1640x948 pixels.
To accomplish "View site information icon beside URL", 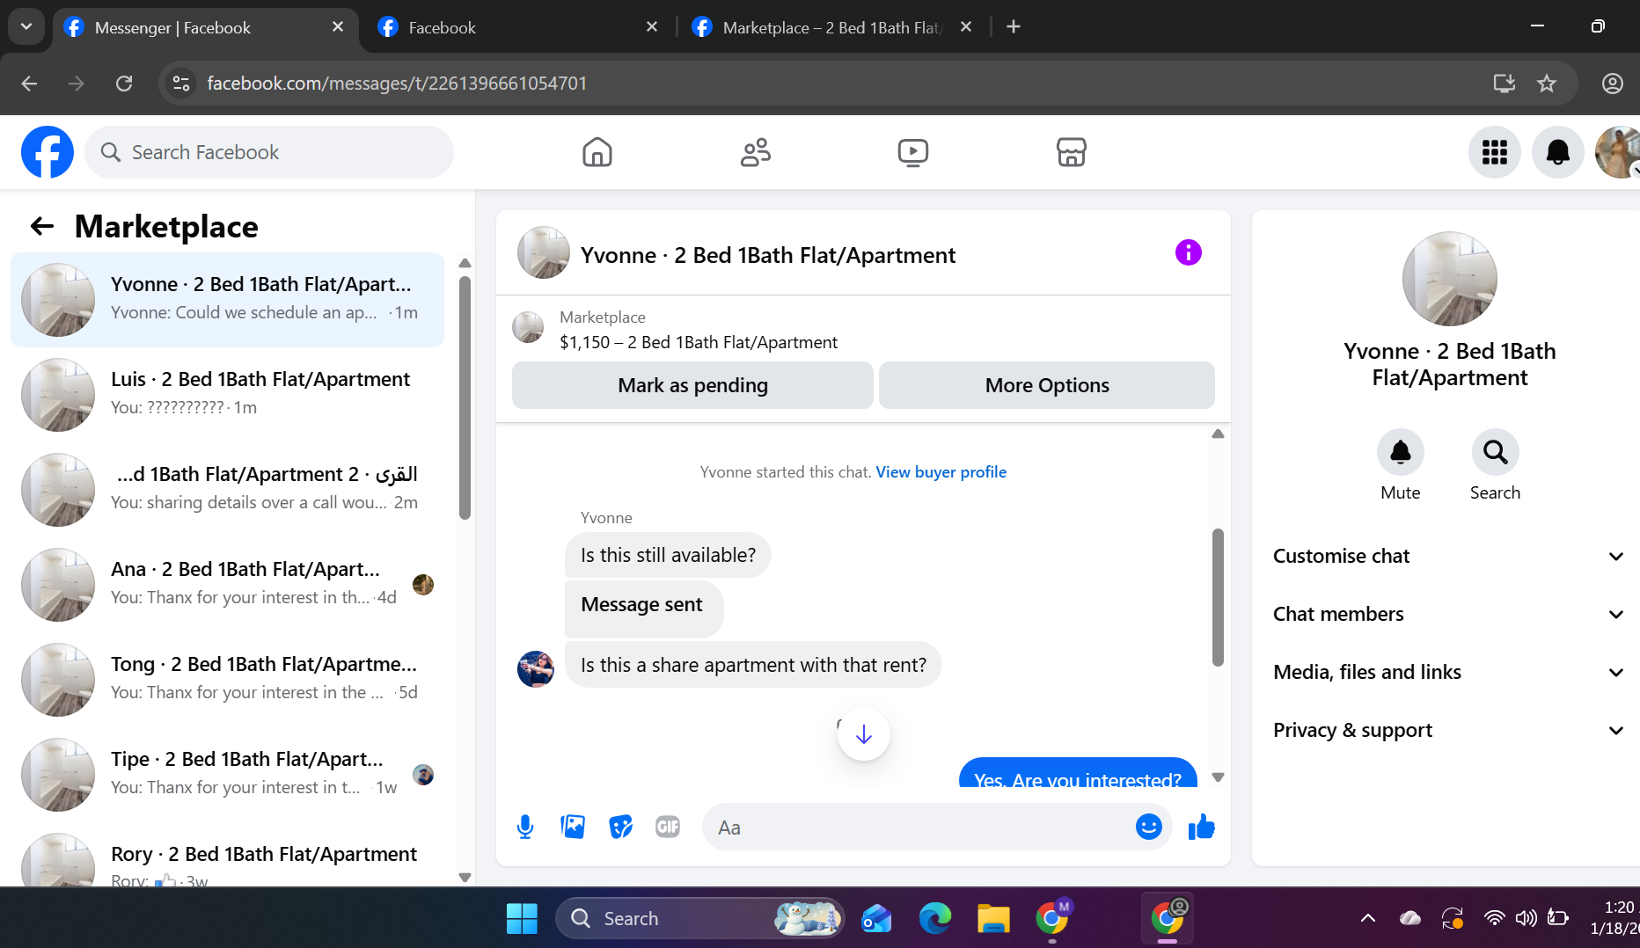I will click(x=181, y=84).
